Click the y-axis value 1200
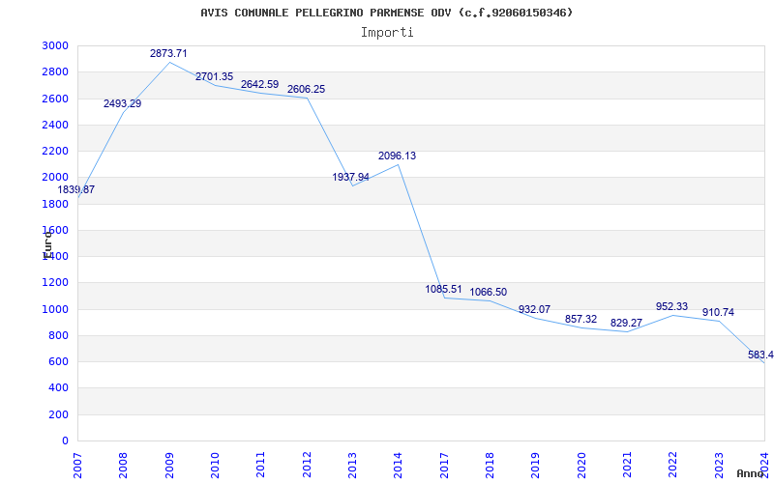774x483 pixels. (56, 283)
